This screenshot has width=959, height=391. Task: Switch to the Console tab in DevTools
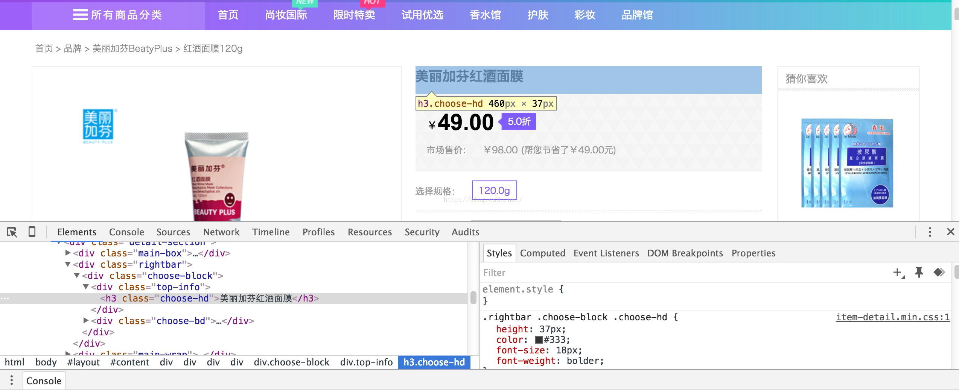(x=126, y=232)
